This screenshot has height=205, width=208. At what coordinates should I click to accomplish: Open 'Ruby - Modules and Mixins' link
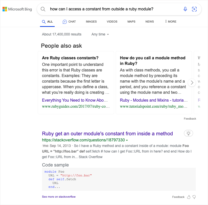(154, 100)
